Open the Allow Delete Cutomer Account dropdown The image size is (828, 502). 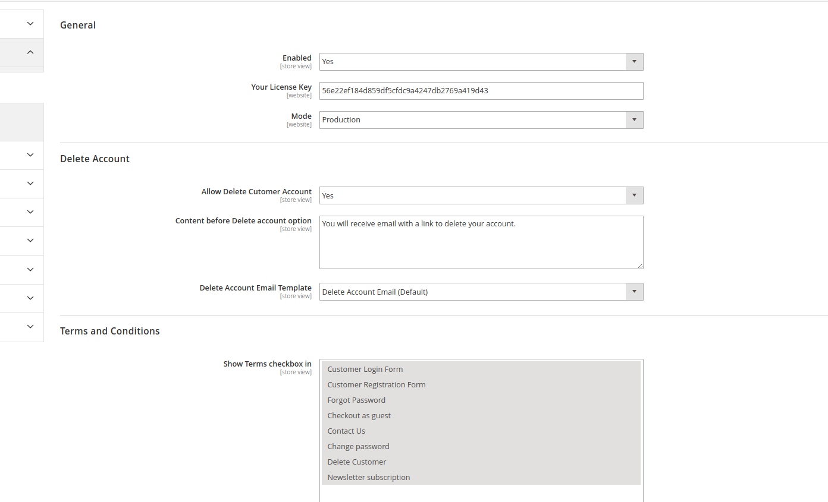click(x=481, y=195)
